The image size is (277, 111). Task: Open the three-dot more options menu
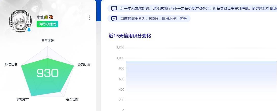(90, 18)
